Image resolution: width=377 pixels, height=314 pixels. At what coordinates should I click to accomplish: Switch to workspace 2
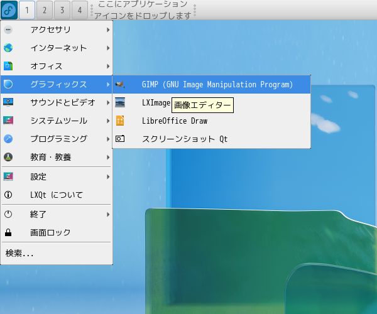tap(45, 10)
